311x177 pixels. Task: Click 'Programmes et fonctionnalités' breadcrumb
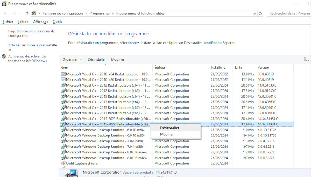[x=140, y=13]
